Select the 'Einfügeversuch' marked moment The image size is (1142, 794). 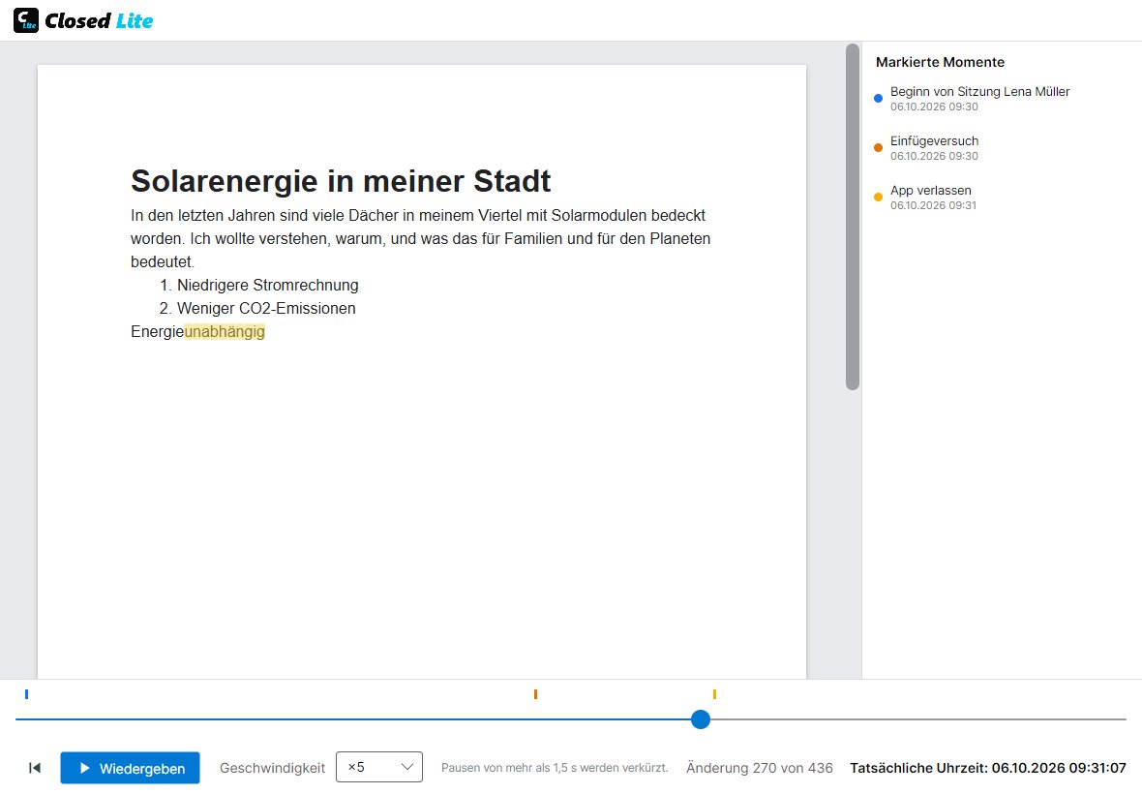click(935, 148)
